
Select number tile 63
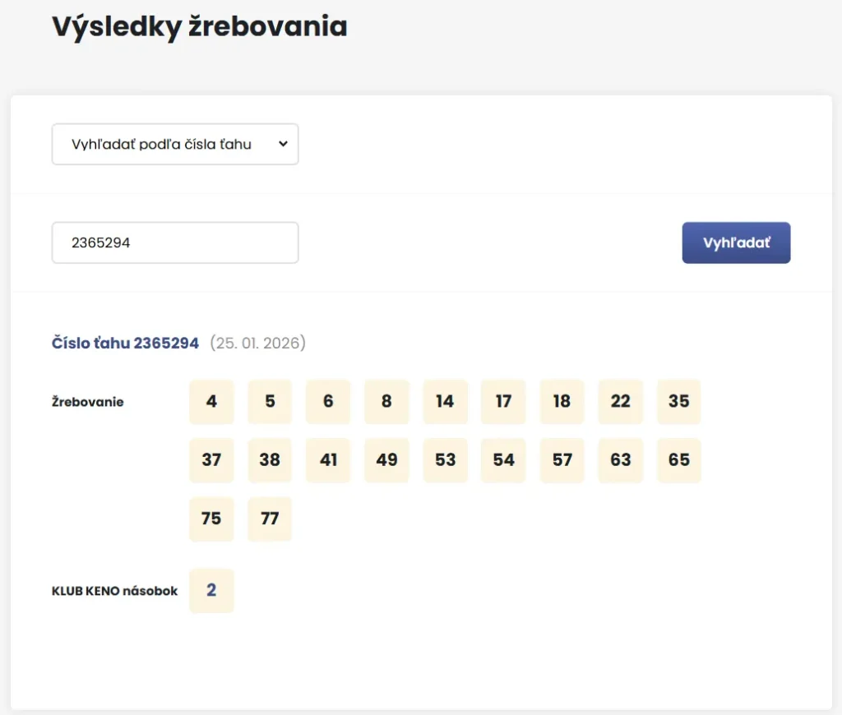[620, 461]
